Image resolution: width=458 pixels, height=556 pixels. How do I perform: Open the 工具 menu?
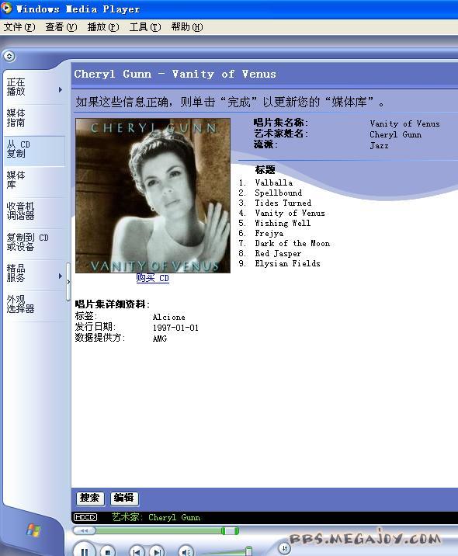[x=145, y=27]
